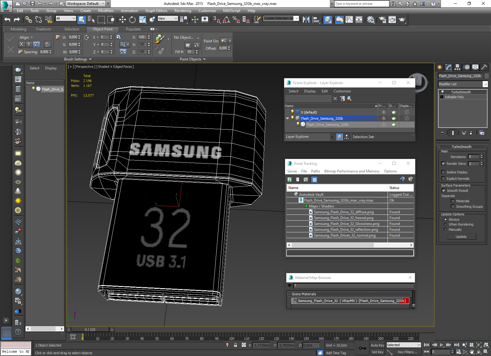Choose the Select and Move tool
491x356 pixels.
[122, 20]
